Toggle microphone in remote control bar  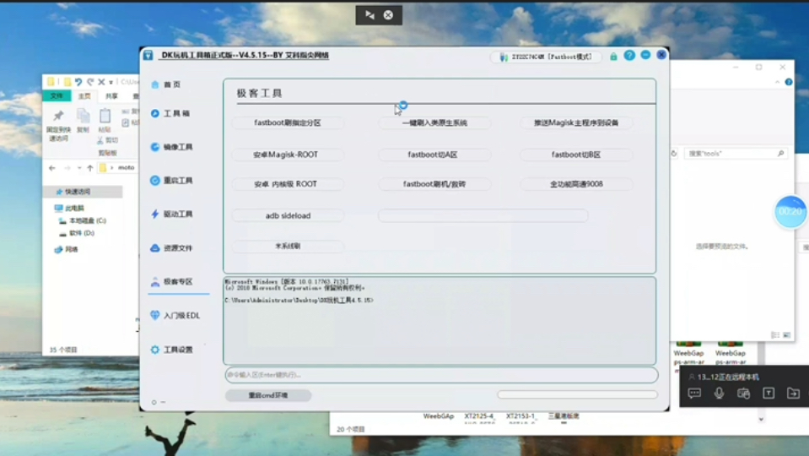[x=719, y=394]
